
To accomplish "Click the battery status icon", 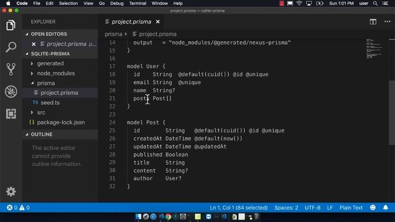I will tap(320, 3).
